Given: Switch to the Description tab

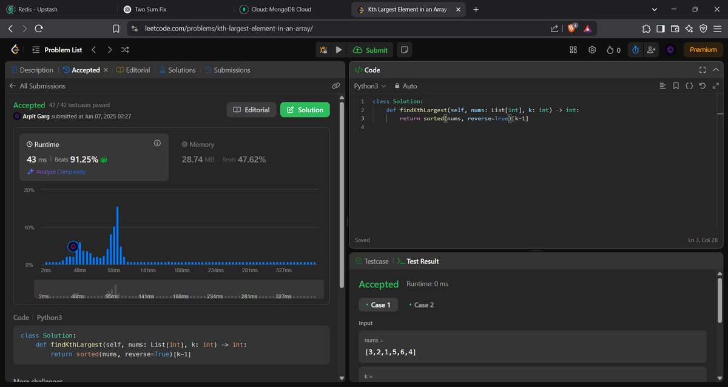Looking at the screenshot, I should [x=32, y=70].
